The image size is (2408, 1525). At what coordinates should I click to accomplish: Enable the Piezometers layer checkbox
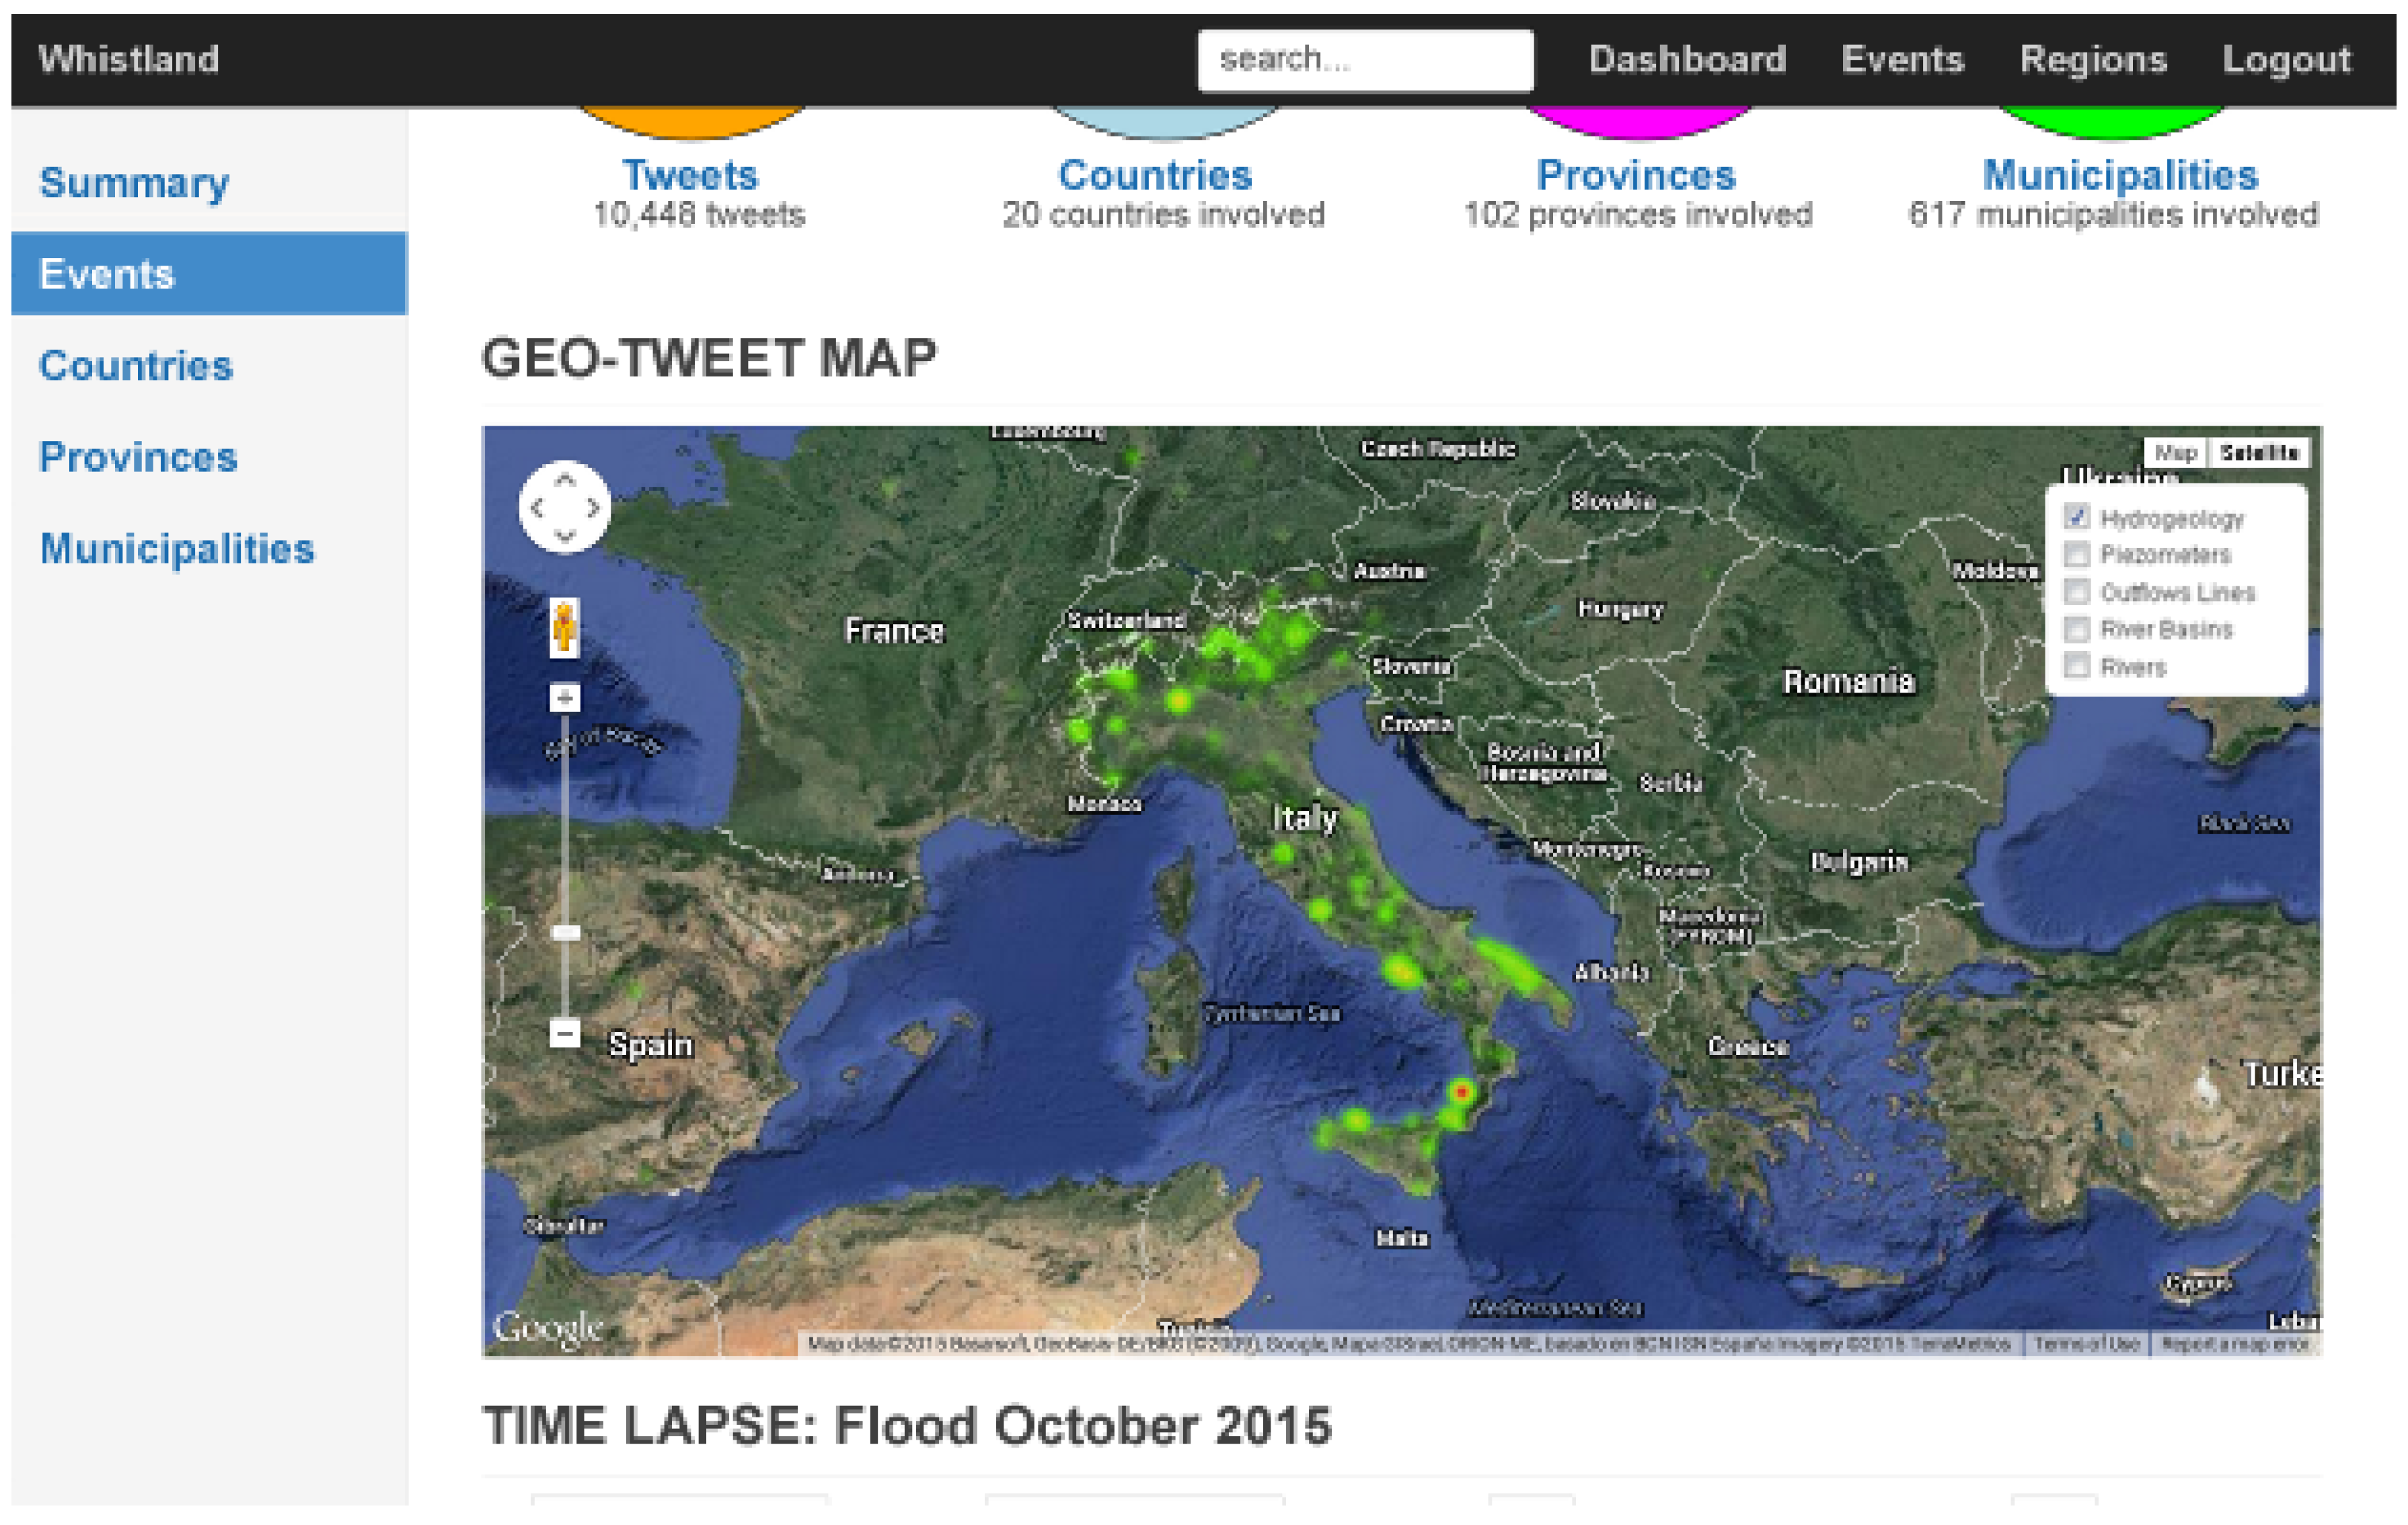pyautogui.click(x=2077, y=553)
